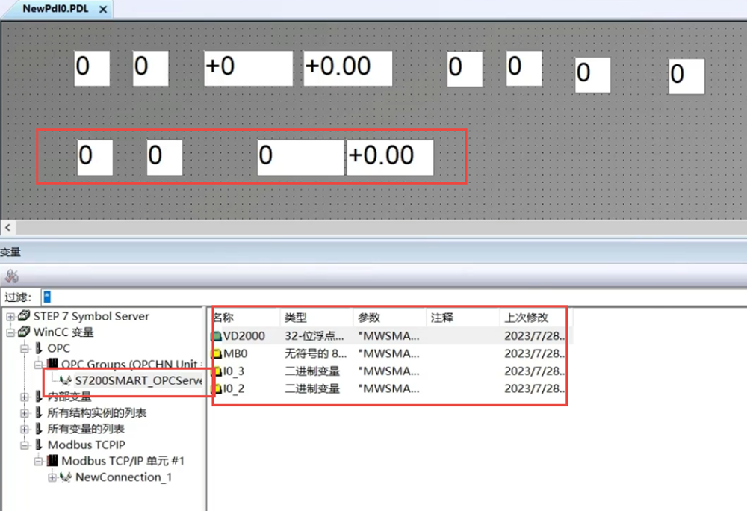The width and height of the screenshot is (747, 511).
Task: Click the binoculars search icon in variables panel
Action: [x=10, y=276]
